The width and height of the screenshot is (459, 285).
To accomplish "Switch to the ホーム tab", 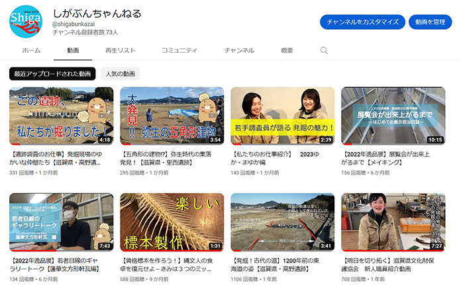I will (31, 50).
